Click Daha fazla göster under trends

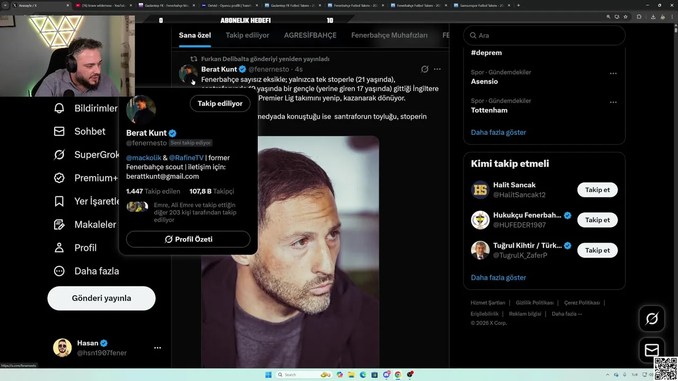pos(498,132)
